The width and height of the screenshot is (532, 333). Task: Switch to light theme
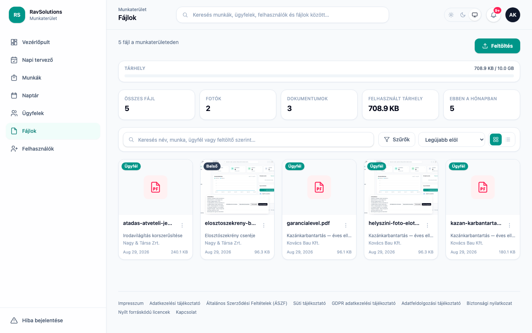click(451, 15)
